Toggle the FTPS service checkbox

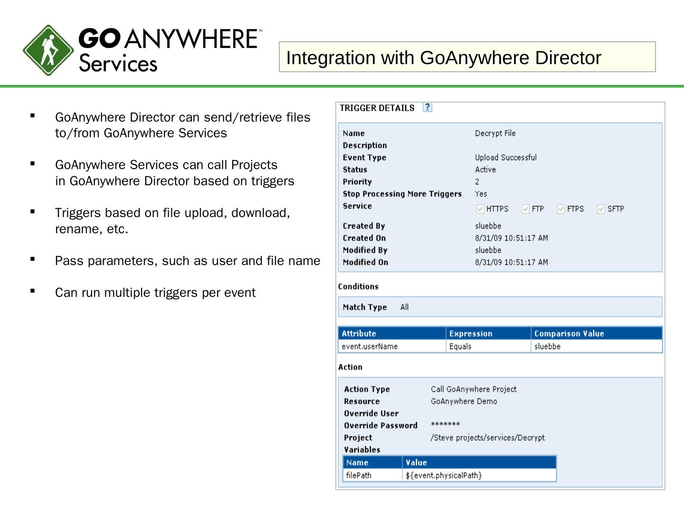(561, 209)
